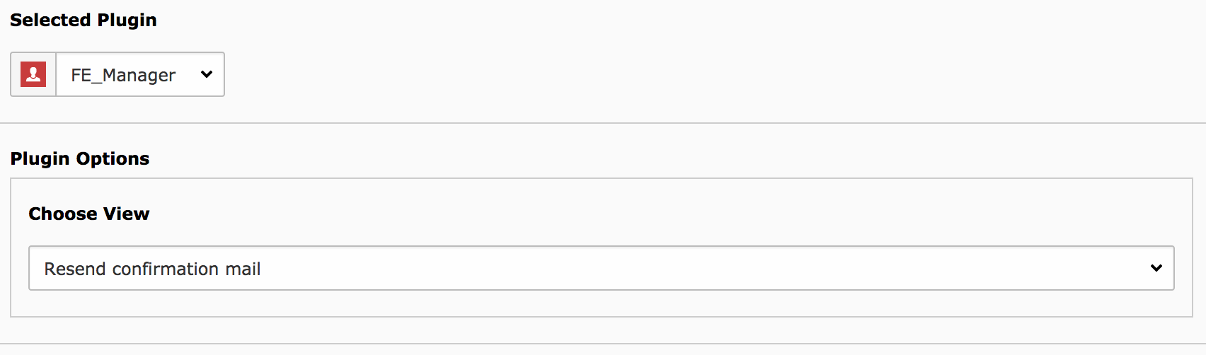Click the white person silhouette in red square
The width and height of the screenshot is (1206, 355).
coord(33,73)
